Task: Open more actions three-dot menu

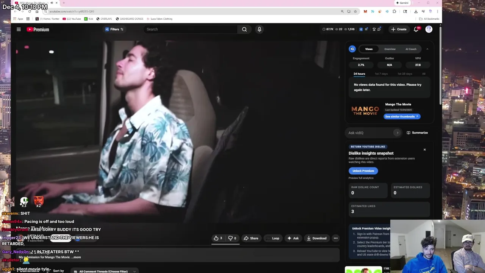Action: (x=335, y=238)
